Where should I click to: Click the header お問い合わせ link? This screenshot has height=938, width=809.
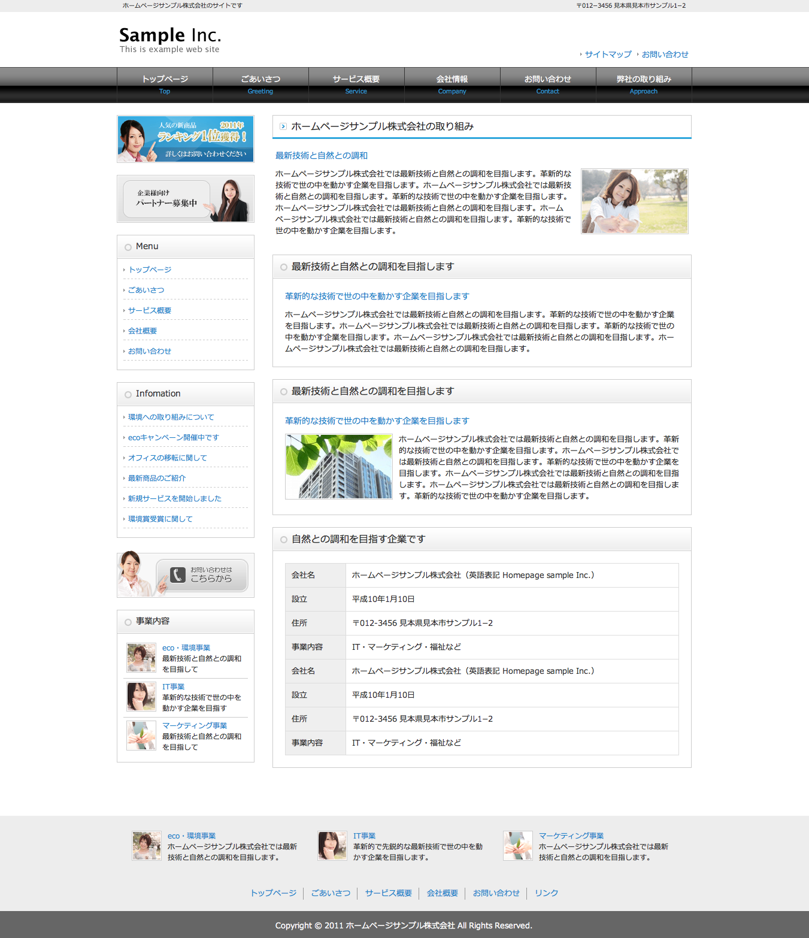coord(665,55)
